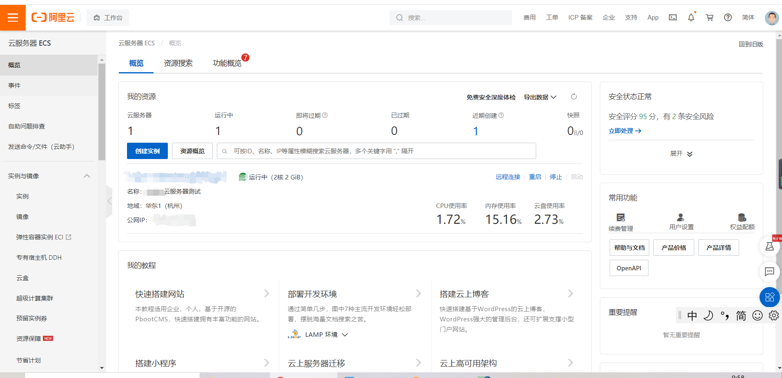Click the top search box

(451, 18)
